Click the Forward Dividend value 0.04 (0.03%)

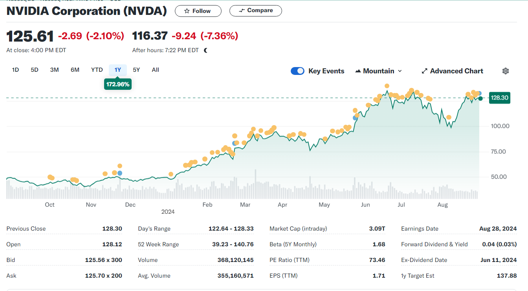coord(499,244)
